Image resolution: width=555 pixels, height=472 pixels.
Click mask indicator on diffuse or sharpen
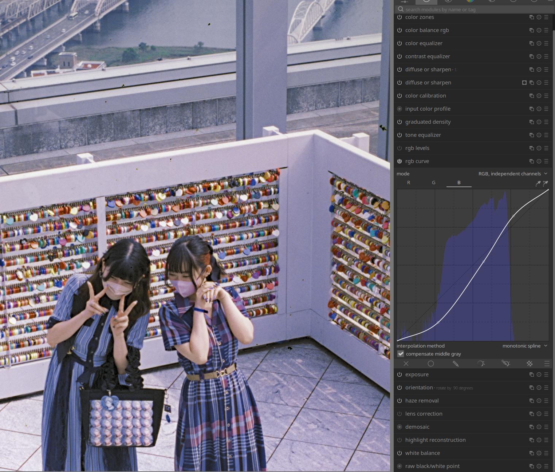[x=524, y=83]
